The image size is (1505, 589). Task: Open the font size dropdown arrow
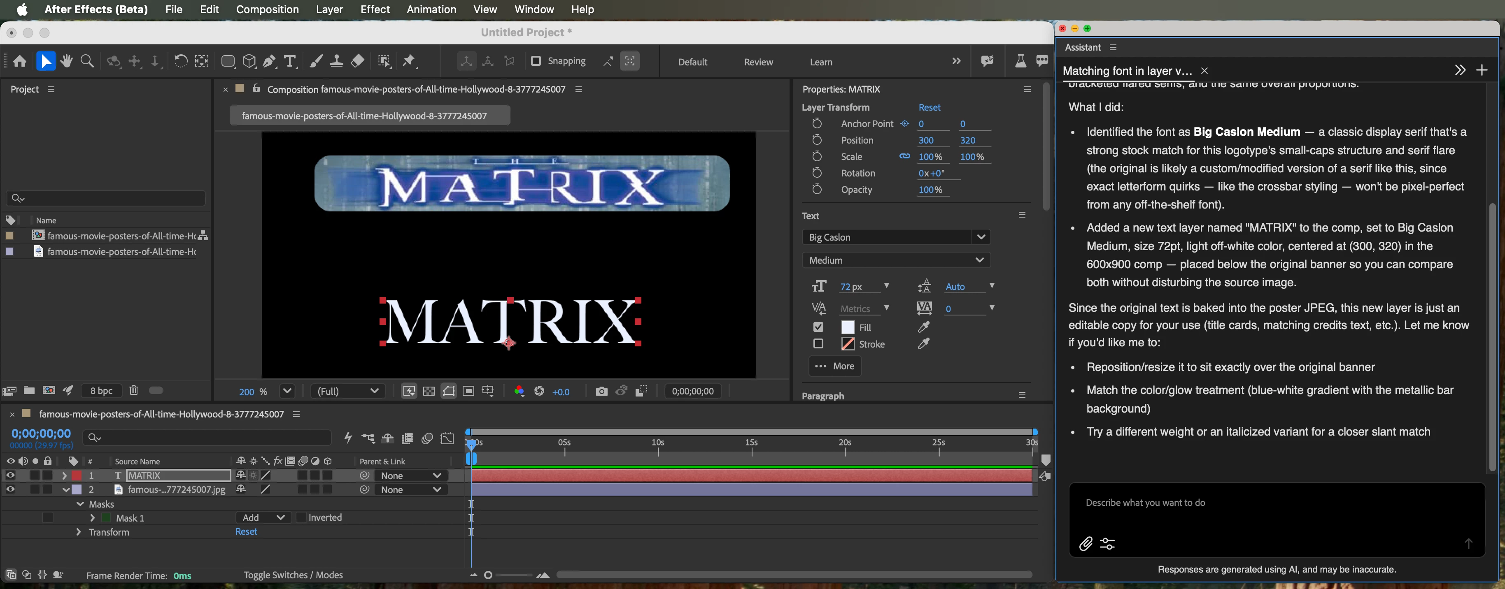point(886,286)
